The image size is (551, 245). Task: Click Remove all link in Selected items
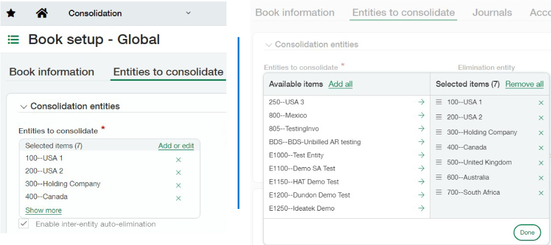pyautogui.click(x=524, y=84)
